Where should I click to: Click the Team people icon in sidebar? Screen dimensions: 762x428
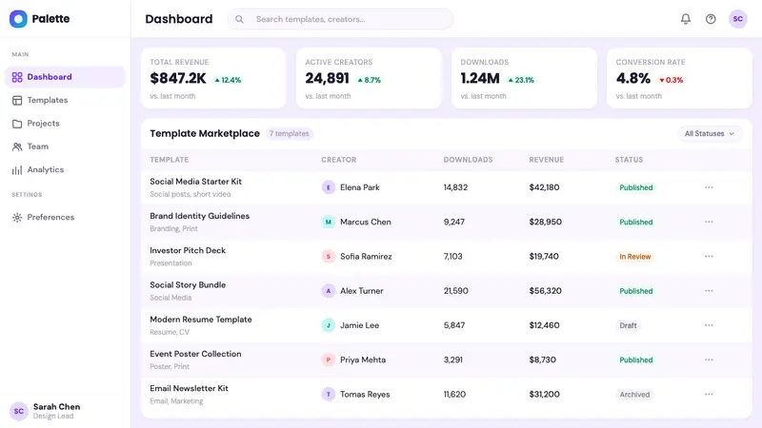click(x=17, y=146)
